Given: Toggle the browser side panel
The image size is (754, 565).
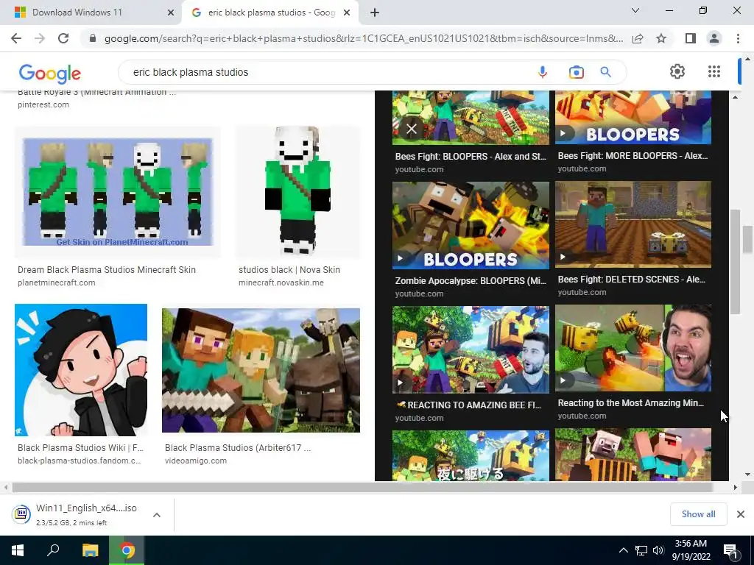Looking at the screenshot, I should [691, 38].
